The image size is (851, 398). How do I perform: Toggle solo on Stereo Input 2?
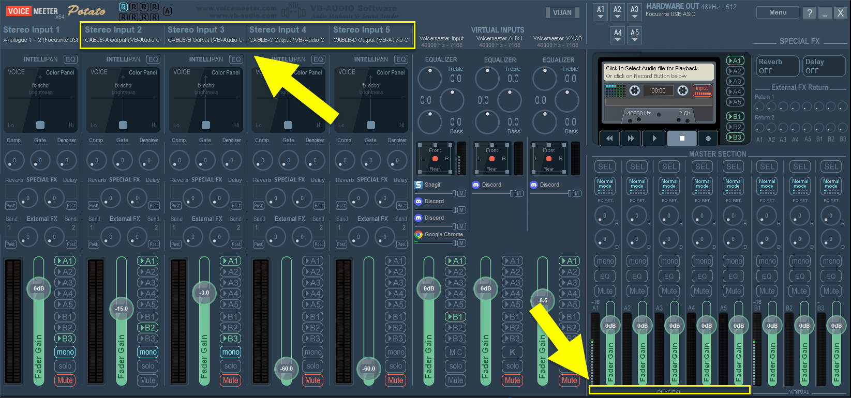tap(148, 366)
